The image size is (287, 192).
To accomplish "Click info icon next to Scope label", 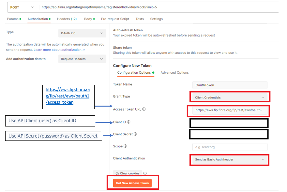I will (126, 146).
